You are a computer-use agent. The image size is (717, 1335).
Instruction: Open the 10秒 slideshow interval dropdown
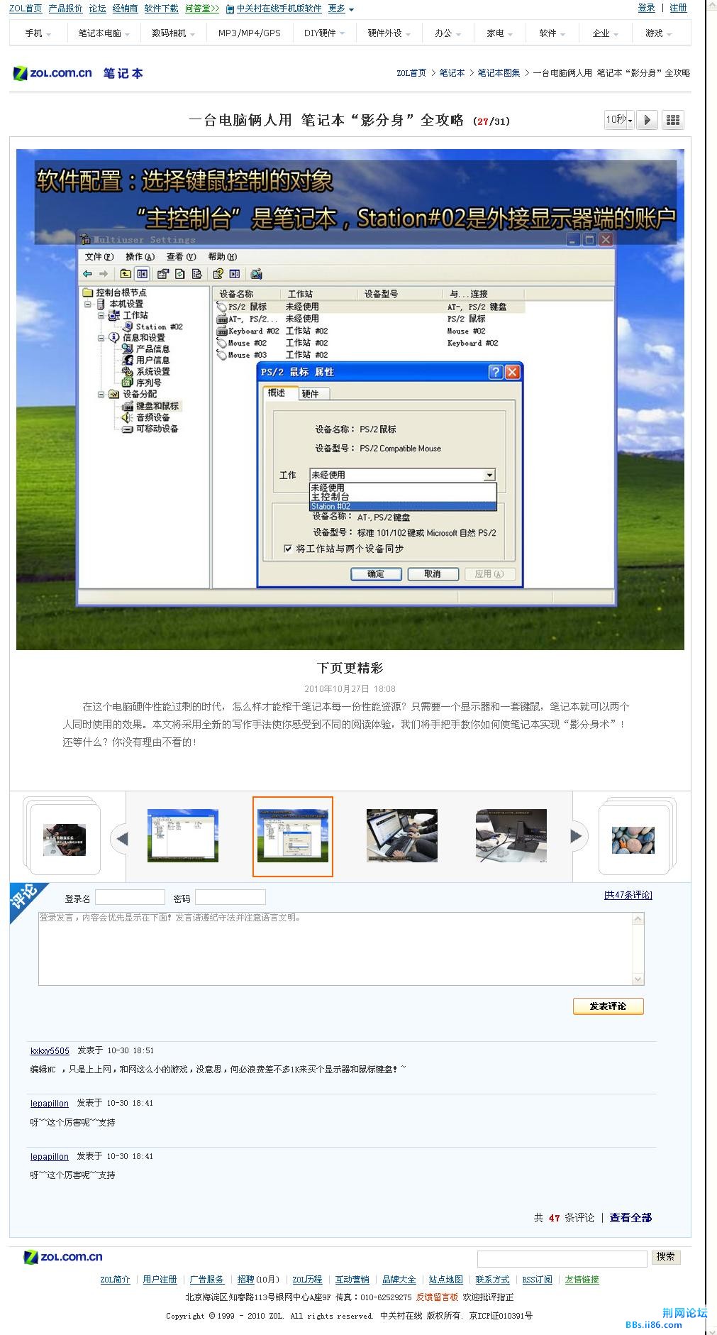(619, 120)
